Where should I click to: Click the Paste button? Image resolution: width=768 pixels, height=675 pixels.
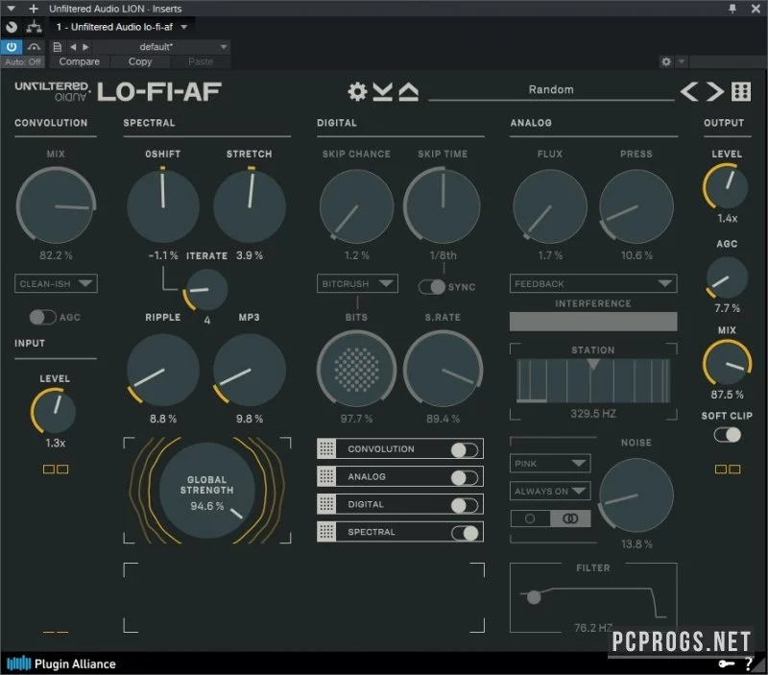coord(201,61)
